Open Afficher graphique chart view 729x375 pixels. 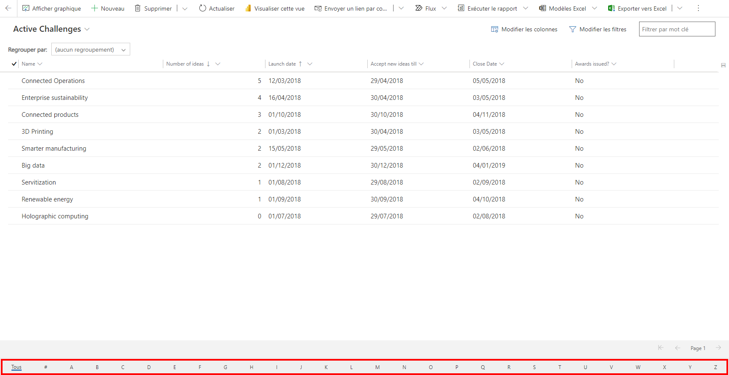tap(51, 8)
